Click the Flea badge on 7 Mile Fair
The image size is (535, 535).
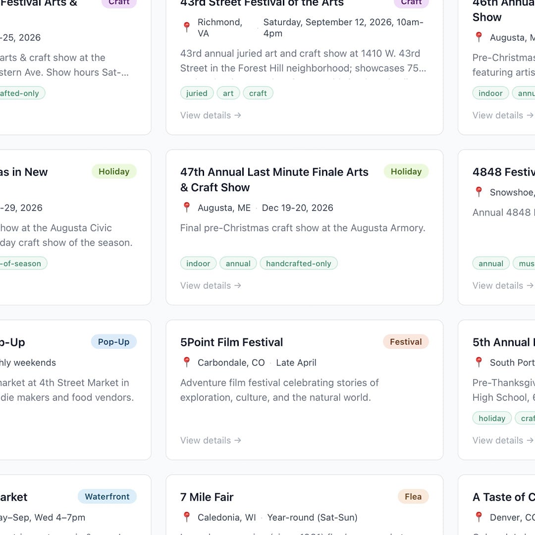413,497
